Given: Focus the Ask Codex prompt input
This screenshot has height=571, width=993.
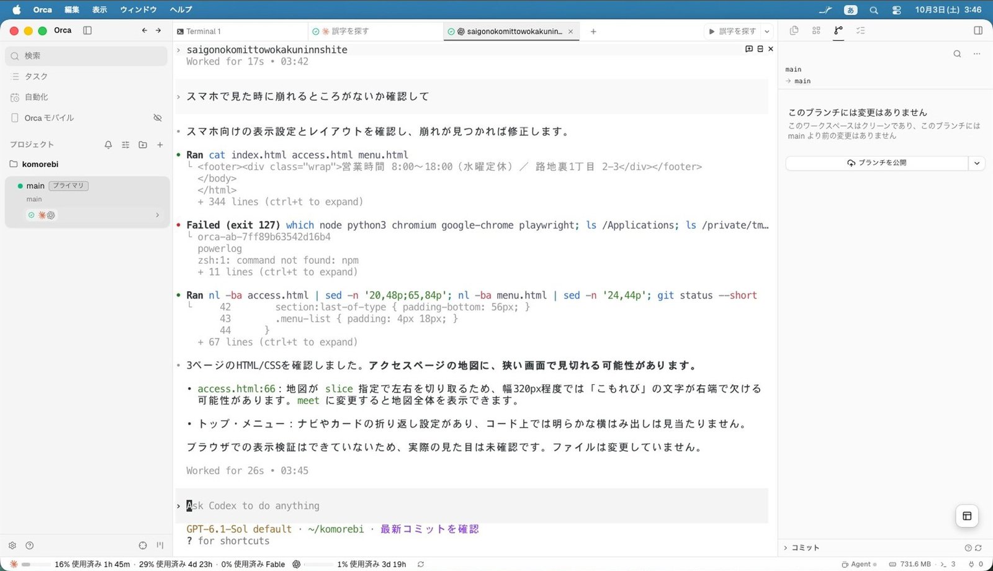Looking at the screenshot, I should tap(472, 506).
